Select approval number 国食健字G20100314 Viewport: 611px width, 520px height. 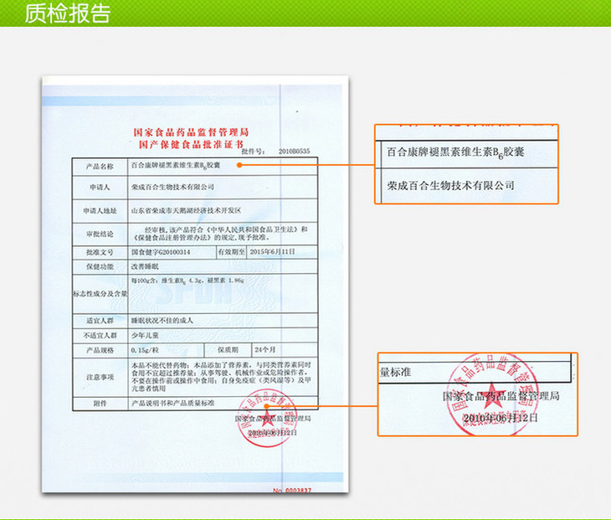[x=161, y=252]
